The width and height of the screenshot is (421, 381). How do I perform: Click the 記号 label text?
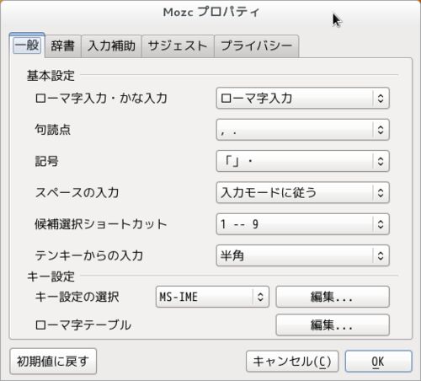(46, 161)
